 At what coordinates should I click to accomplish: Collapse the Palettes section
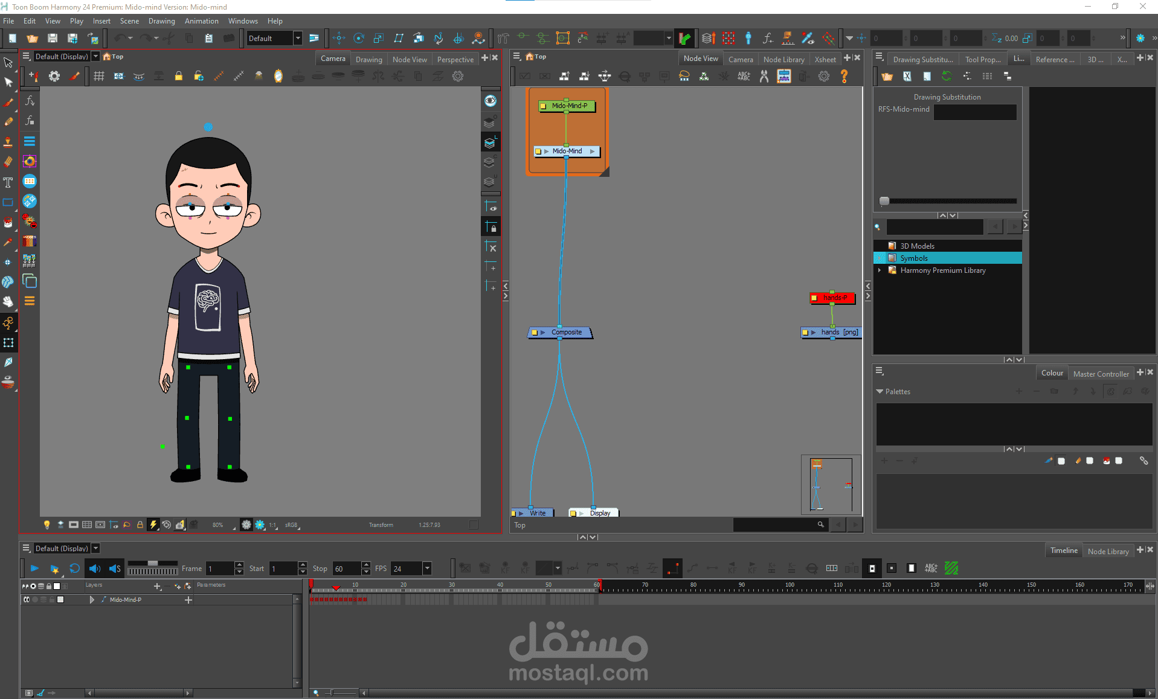point(880,392)
